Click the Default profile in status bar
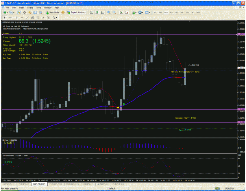 (x=112, y=189)
